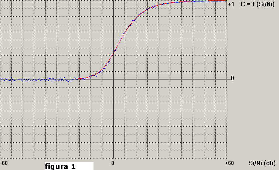Click the origin where both axes intersect
The height and width of the screenshot is (170, 279).
(x=113, y=79)
